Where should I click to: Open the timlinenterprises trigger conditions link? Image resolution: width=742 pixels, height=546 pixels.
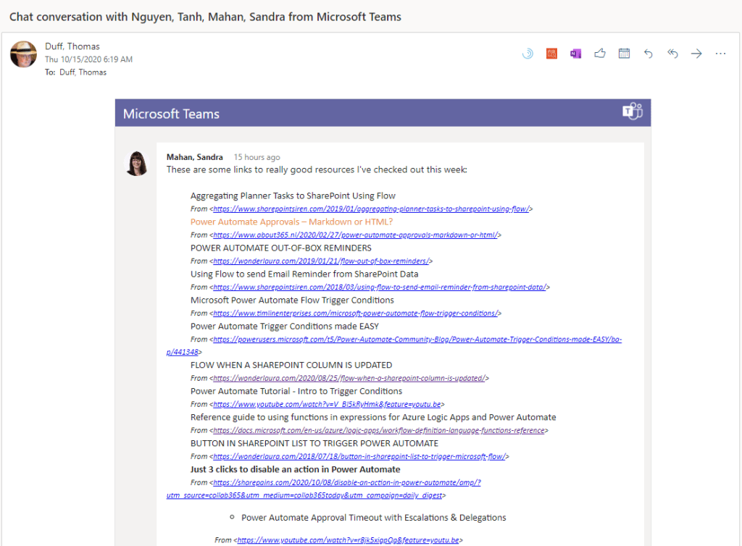[x=355, y=313]
